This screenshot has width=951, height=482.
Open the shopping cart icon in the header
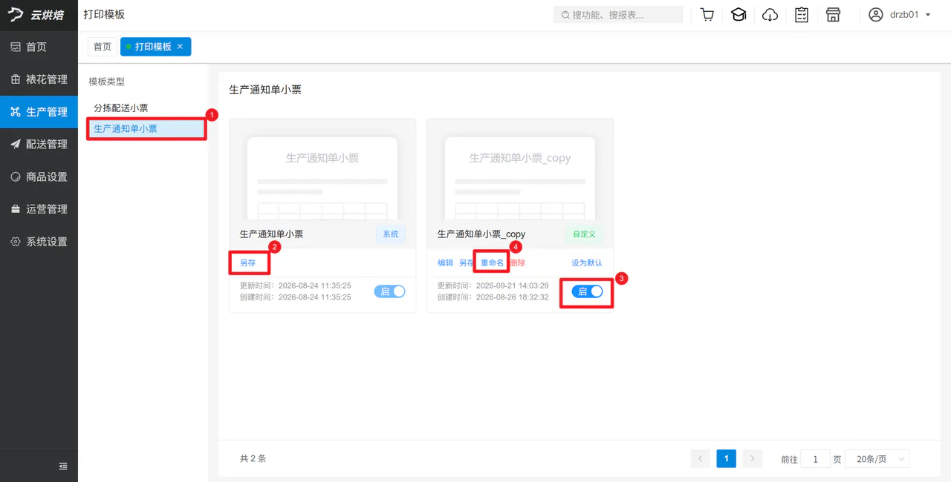pos(707,15)
